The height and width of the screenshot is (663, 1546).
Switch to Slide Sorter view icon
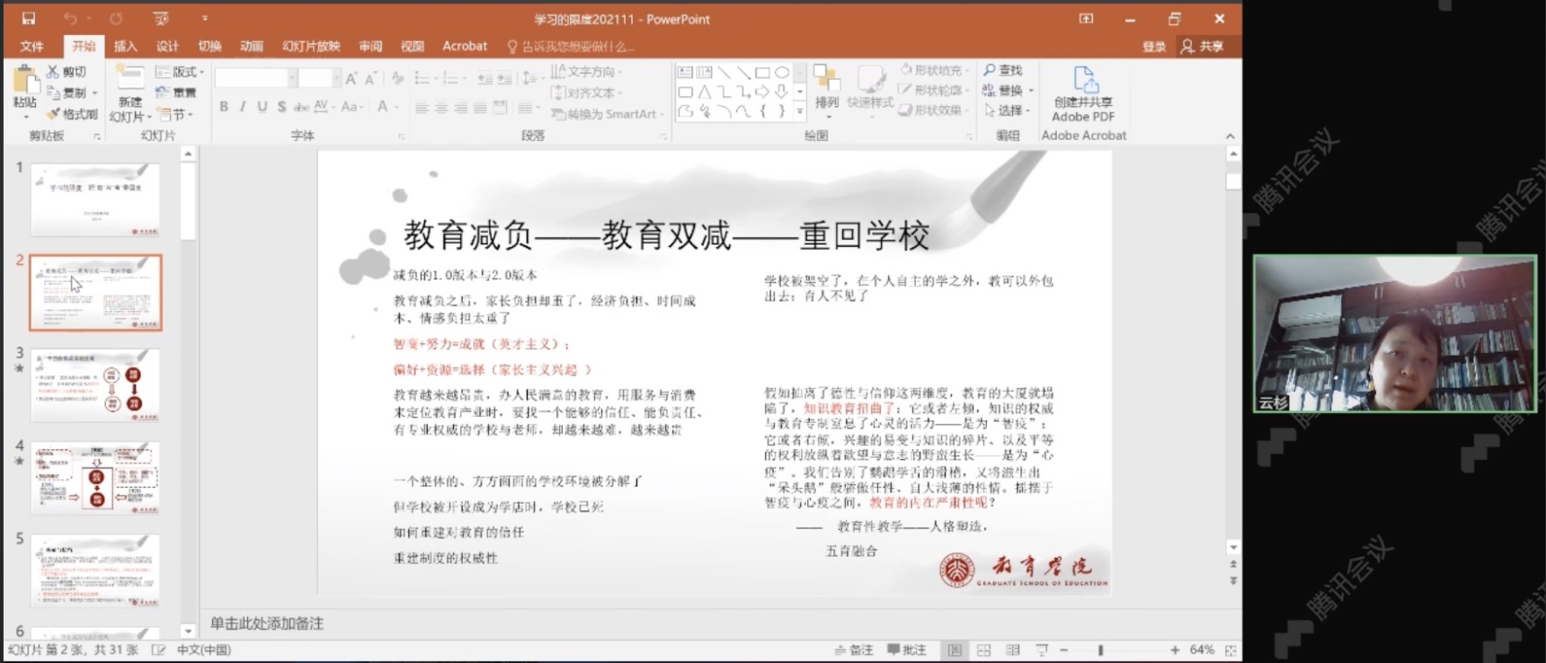[x=984, y=650]
